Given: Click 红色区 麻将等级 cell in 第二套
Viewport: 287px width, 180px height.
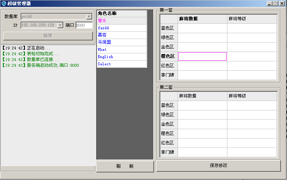Looking at the screenshot, I should point(252,143).
